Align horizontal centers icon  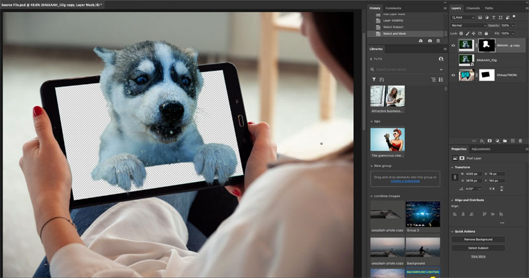pos(463,214)
